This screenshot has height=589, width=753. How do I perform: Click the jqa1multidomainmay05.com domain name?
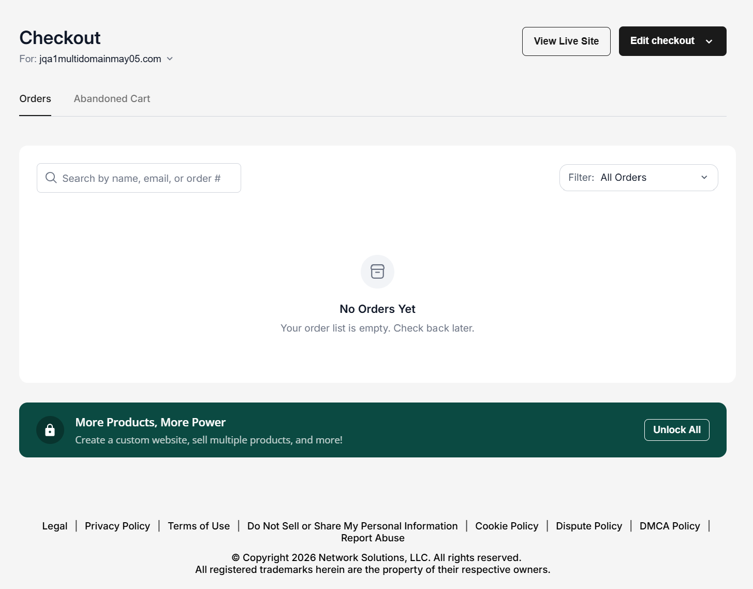click(x=100, y=59)
